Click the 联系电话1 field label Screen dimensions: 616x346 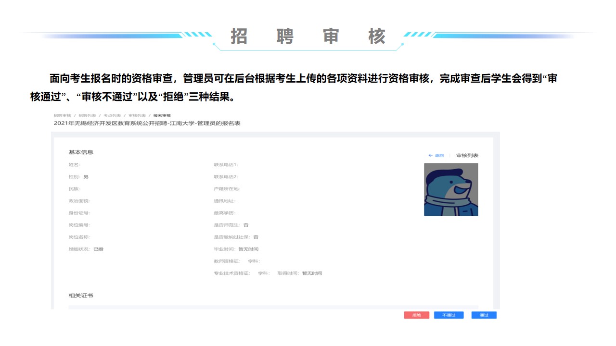226,165
